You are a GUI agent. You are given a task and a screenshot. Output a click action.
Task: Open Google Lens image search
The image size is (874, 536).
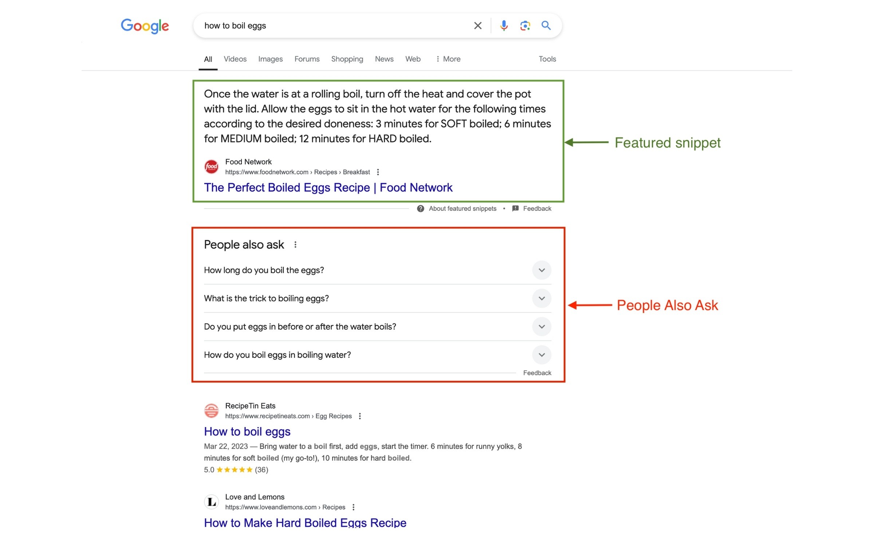pos(525,25)
